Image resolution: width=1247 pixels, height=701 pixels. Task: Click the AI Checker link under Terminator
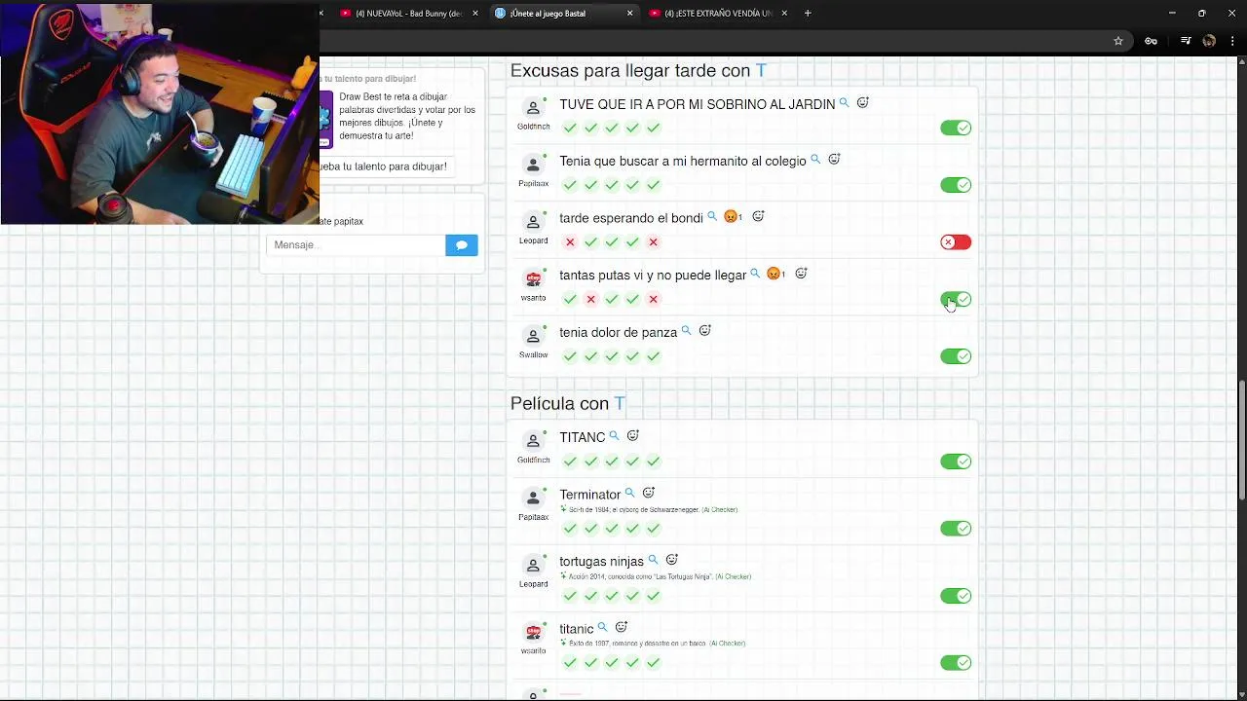point(720,510)
